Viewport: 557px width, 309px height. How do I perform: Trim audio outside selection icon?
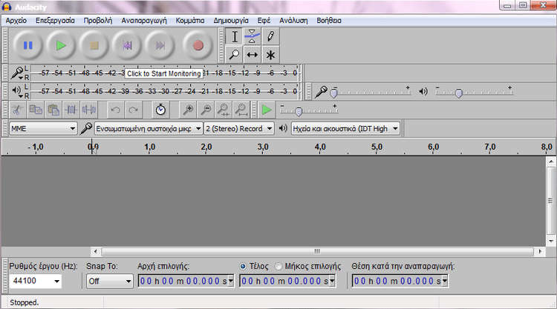click(x=71, y=110)
